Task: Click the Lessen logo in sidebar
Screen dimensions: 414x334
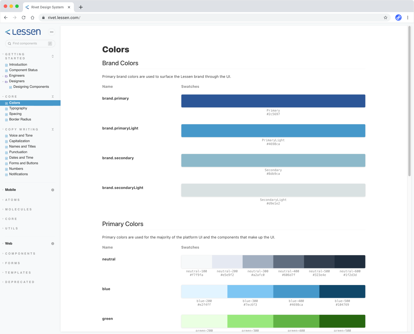Action: (23, 32)
